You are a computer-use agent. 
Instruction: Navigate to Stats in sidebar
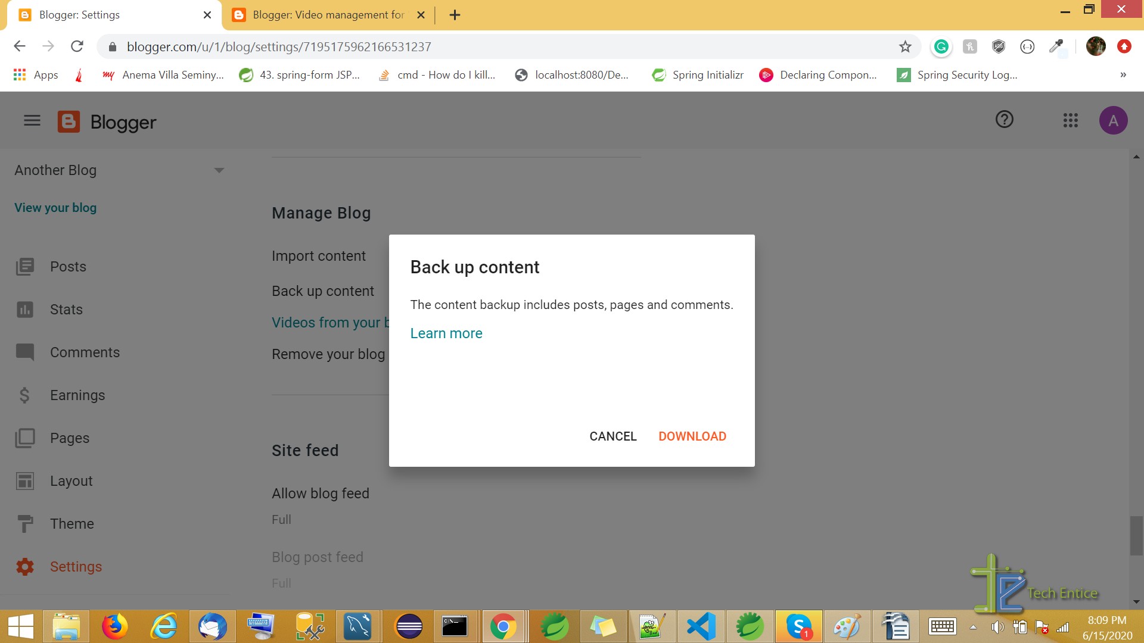tap(66, 310)
